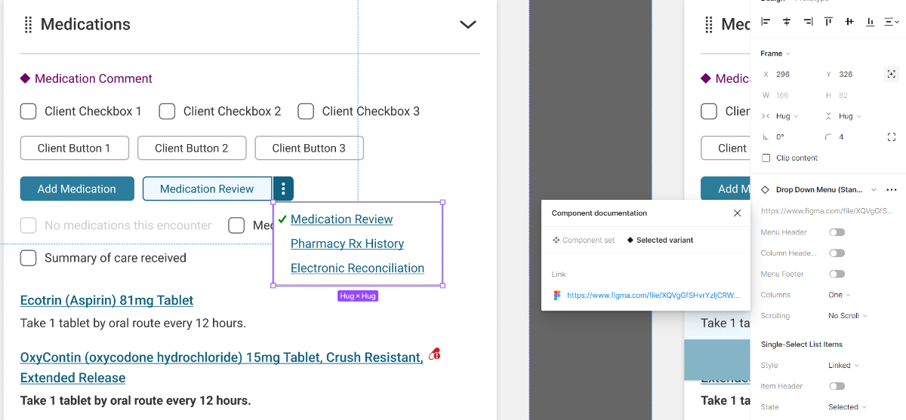Open the Ecotrin (Aspirin) 81mg Tablet link
This screenshot has width=906, height=420.
tap(106, 300)
